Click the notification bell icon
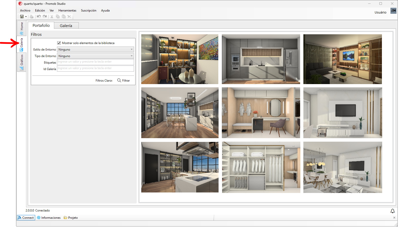Screen dimensions: 405x232 point(392,211)
